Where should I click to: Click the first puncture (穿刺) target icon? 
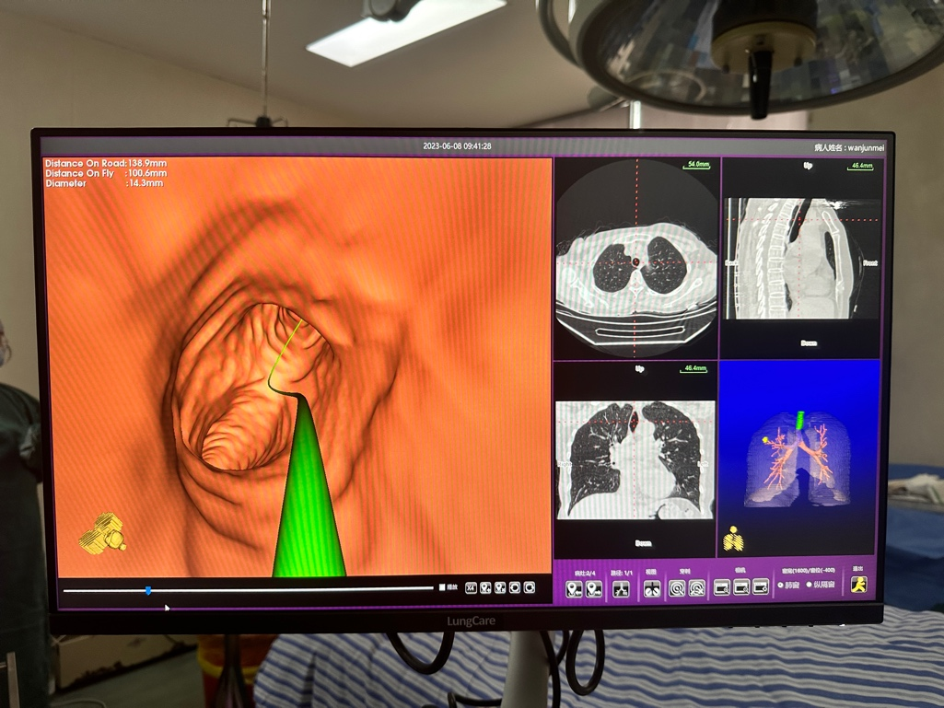(677, 587)
